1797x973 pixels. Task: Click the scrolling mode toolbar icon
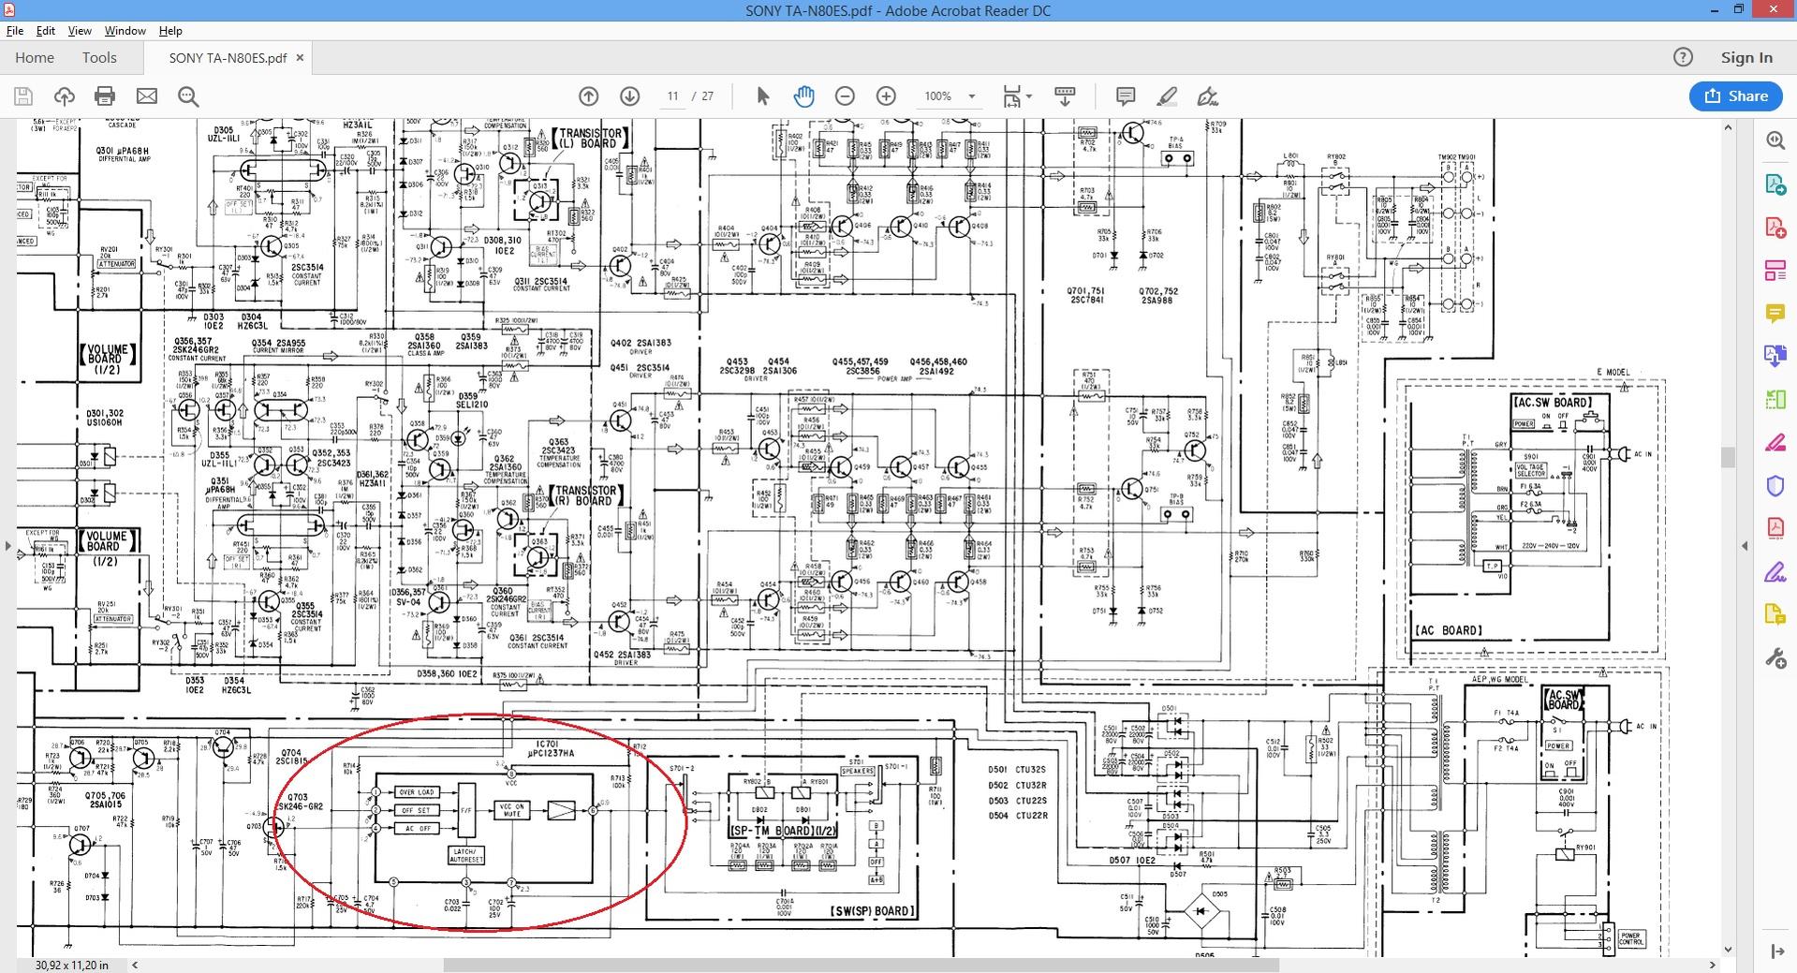point(1065,96)
